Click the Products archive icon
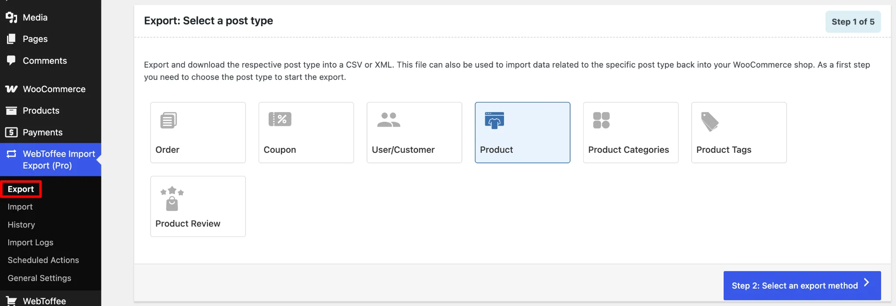 11,110
